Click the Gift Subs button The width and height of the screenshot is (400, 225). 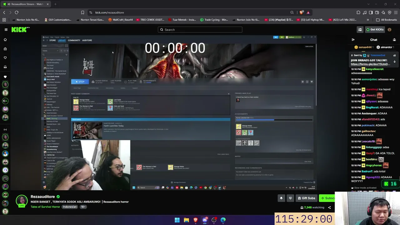[x=306, y=198]
